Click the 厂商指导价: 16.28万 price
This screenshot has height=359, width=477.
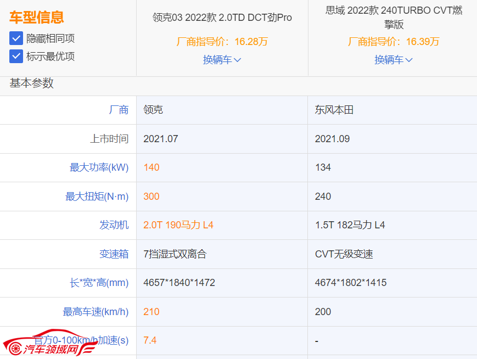[222, 41]
